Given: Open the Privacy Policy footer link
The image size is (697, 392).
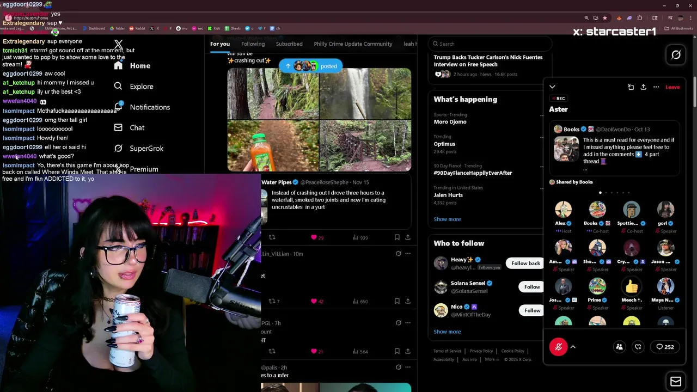Looking at the screenshot, I should [x=481, y=351].
